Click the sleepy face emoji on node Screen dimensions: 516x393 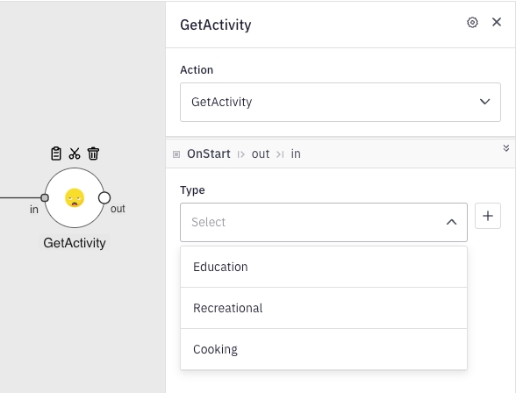tap(75, 197)
